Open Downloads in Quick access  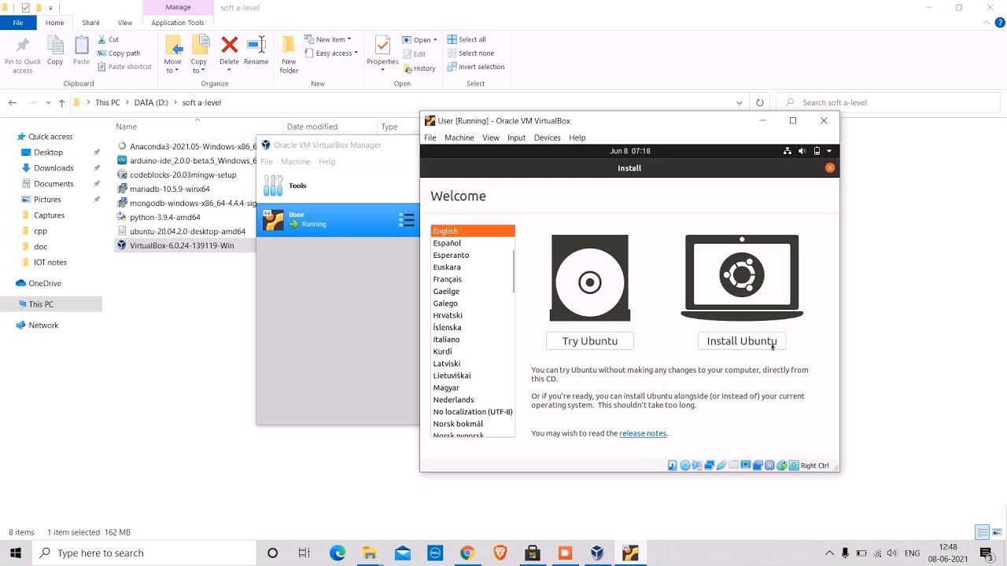pyautogui.click(x=53, y=167)
